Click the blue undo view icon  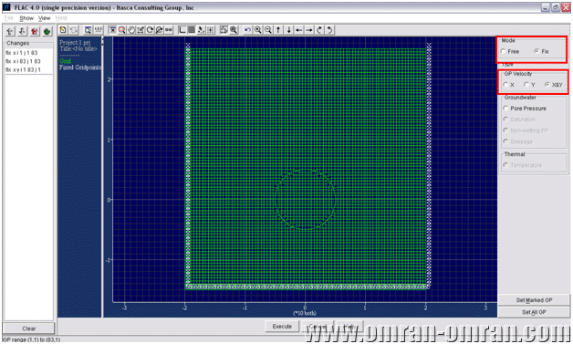[x=248, y=30]
